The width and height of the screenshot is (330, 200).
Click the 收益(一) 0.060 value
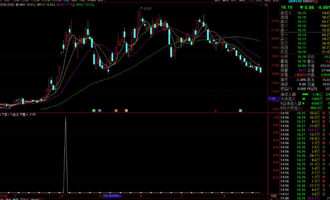pyautogui.click(x=302, y=89)
